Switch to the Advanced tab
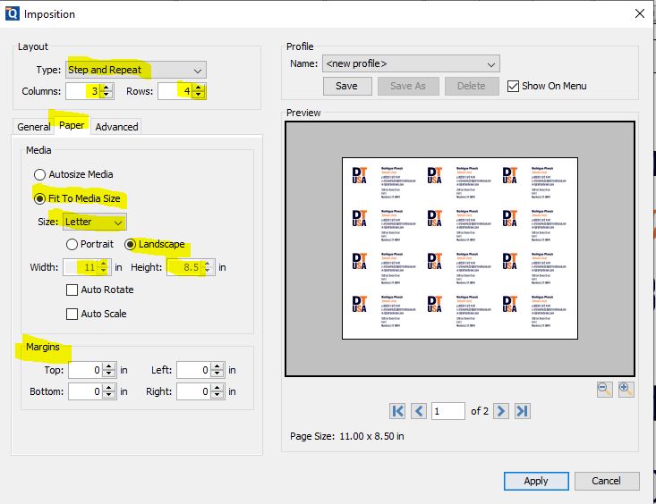The image size is (656, 504). tap(116, 127)
